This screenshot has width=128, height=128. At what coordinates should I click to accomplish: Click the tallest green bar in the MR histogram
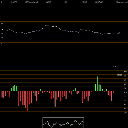tap(97, 84)
